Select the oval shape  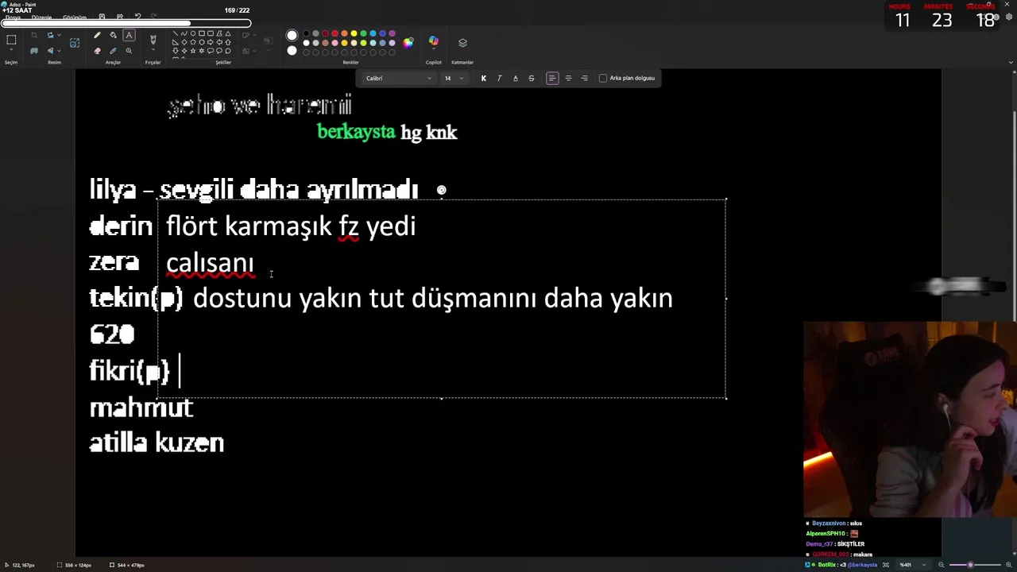coord(193,33)
